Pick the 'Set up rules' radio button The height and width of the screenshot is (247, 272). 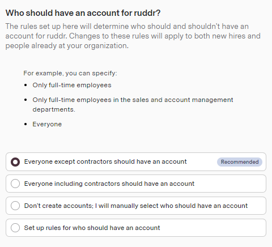[15, 228]
